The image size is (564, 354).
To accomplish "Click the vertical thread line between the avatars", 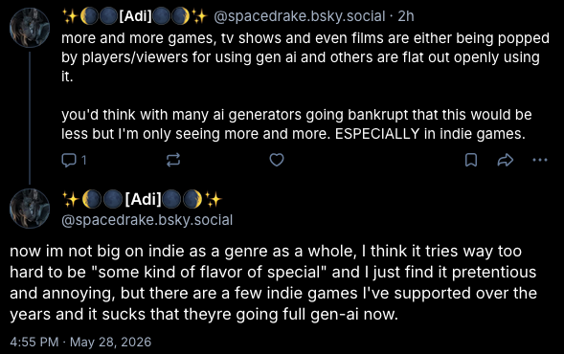I will point(30,118).
